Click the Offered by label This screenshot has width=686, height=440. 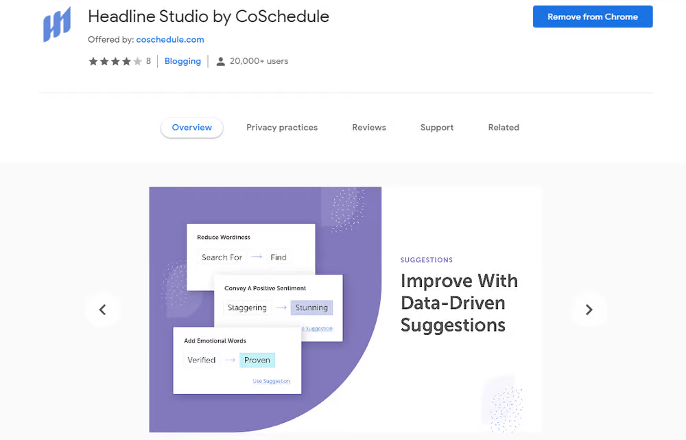[110, 39]
